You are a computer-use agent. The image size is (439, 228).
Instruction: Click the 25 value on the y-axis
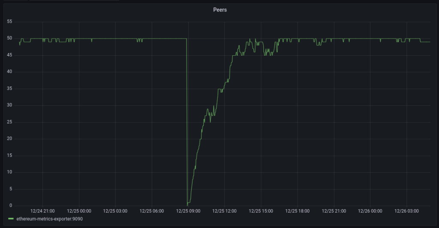coord(10,122)
